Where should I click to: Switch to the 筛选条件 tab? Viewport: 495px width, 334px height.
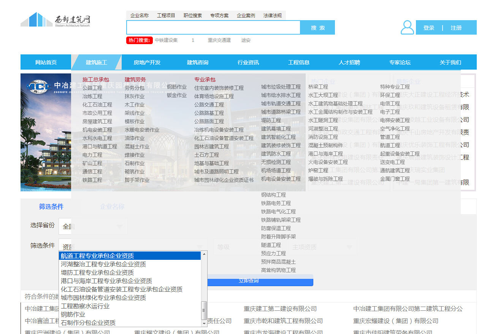click(51, 207)
